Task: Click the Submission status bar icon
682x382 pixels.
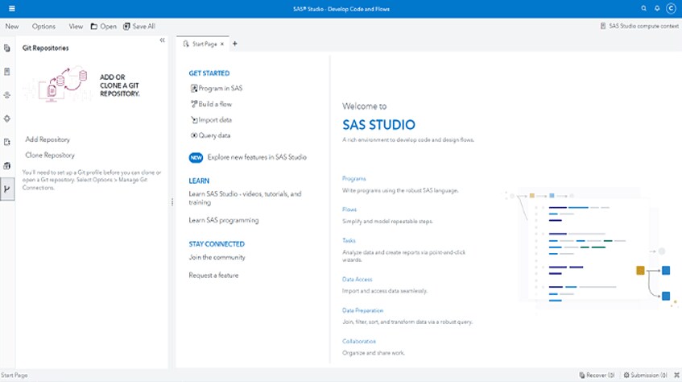Action: 626,375
